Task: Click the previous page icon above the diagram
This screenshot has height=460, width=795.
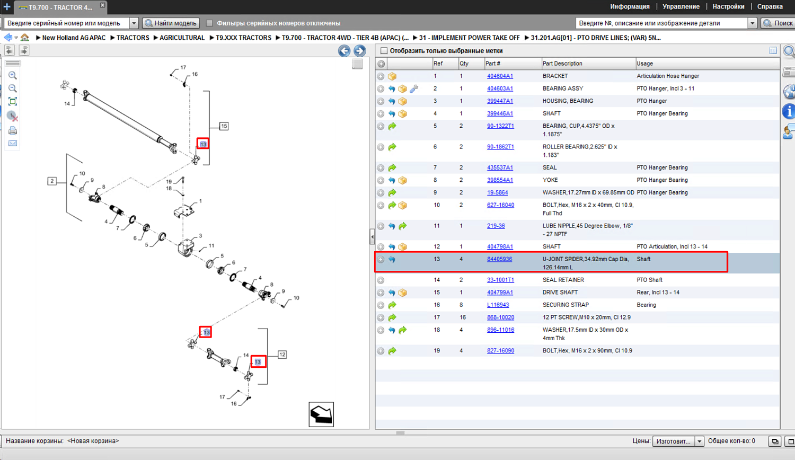Action: (10, 50)
